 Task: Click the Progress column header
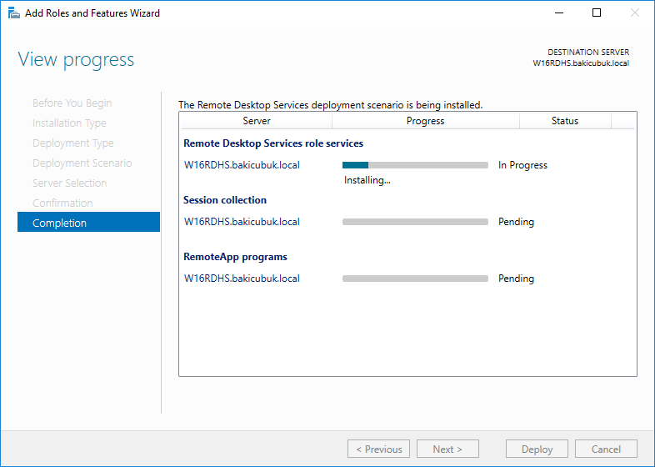426,121
